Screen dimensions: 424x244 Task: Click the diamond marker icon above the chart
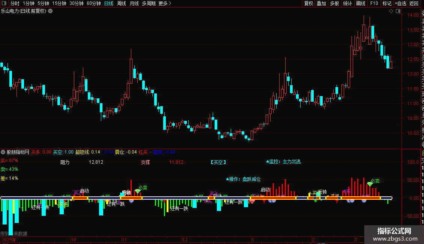click(391, 11)
